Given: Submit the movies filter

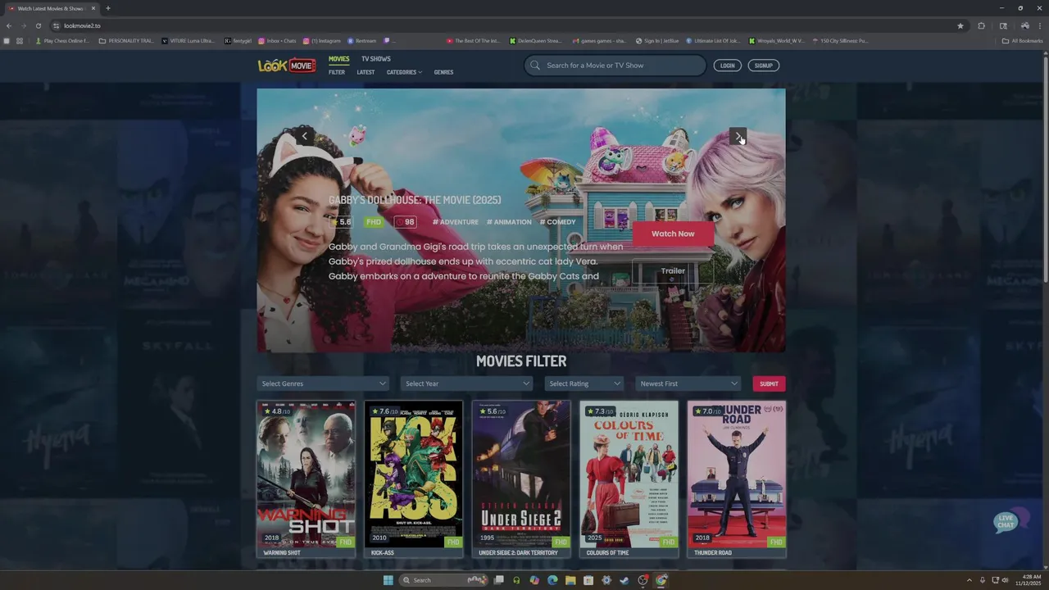Looking at the screenshot, I should [x=769, y=383].
